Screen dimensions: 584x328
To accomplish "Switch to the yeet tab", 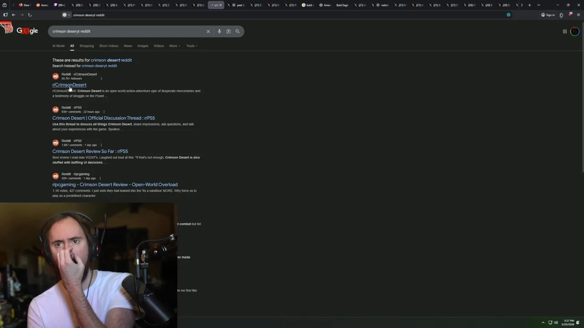I will pyautogui.click(x=237, y=5).
